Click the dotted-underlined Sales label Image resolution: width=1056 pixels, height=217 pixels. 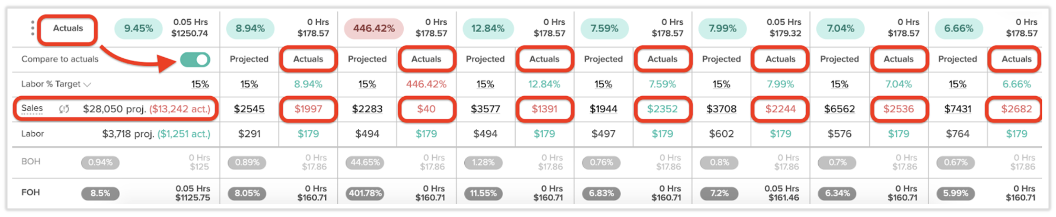32,108
